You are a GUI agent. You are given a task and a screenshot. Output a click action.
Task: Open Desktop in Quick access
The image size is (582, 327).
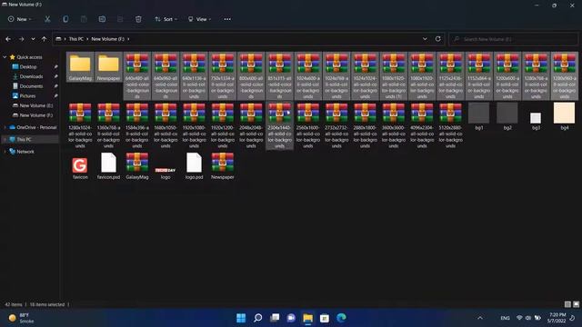coord(28,66)
